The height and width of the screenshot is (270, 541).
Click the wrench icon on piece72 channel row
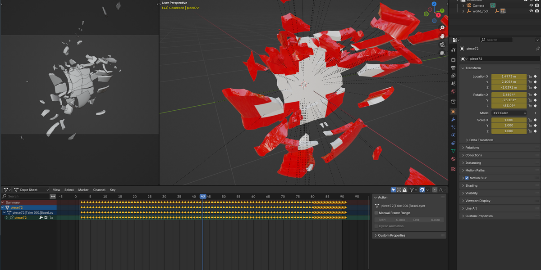click(x=41, y=218)
